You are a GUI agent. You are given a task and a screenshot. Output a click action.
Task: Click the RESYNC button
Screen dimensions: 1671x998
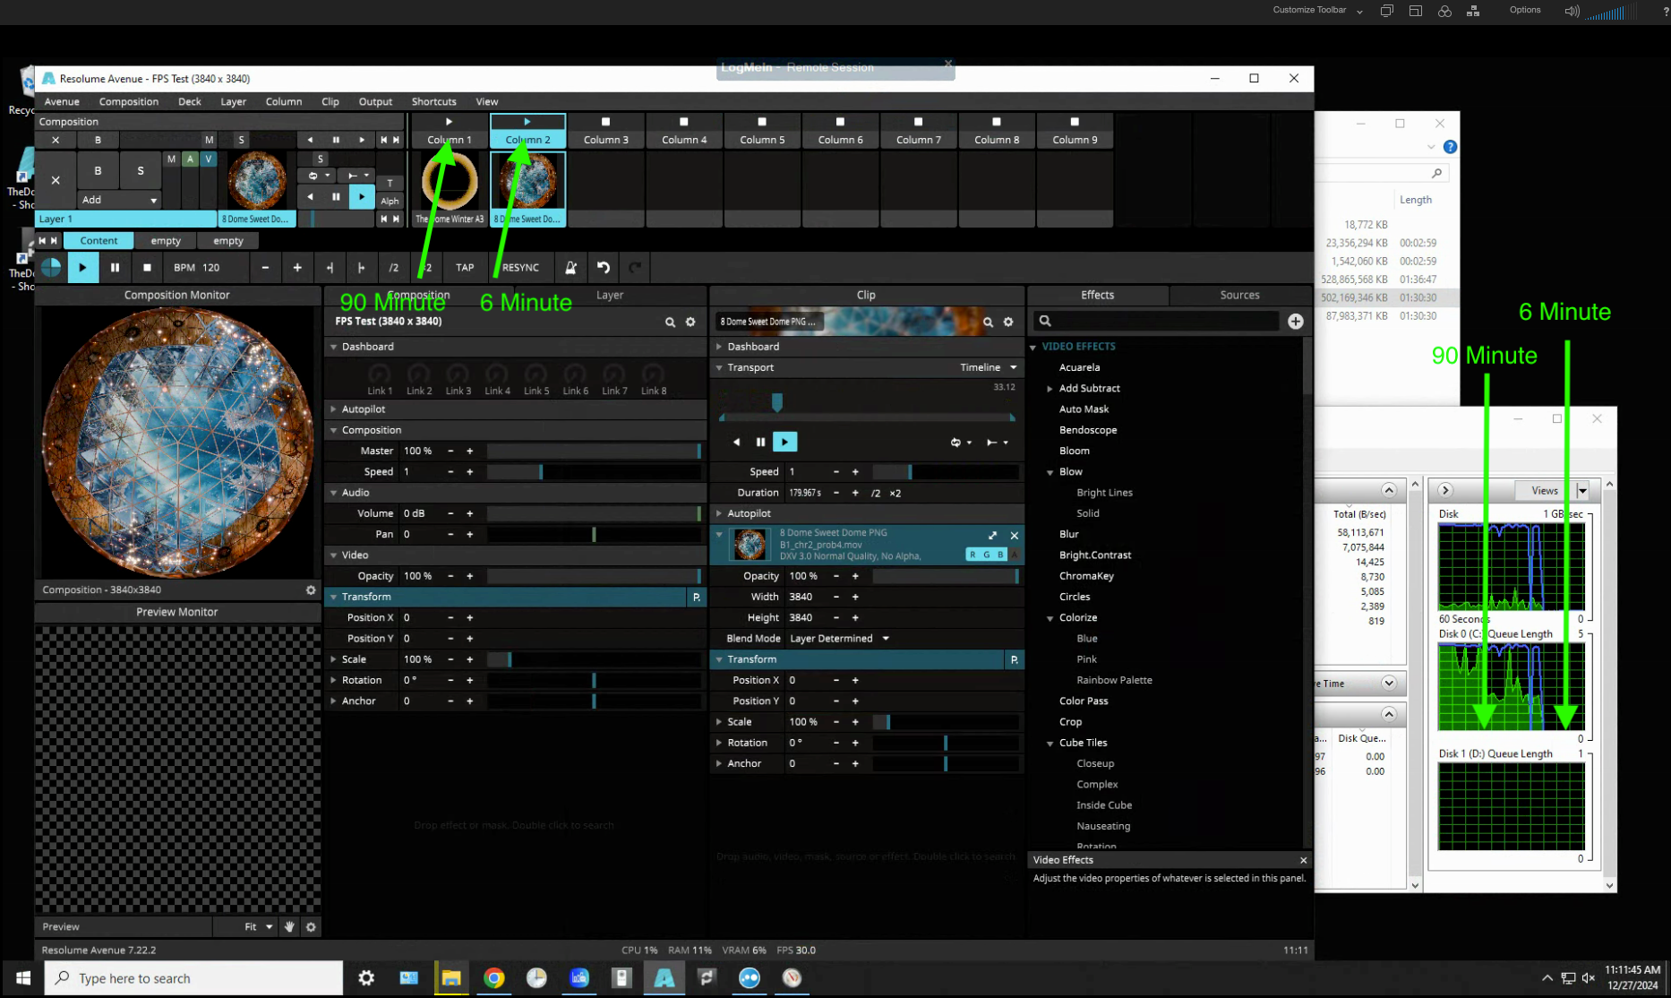(520, 267)
